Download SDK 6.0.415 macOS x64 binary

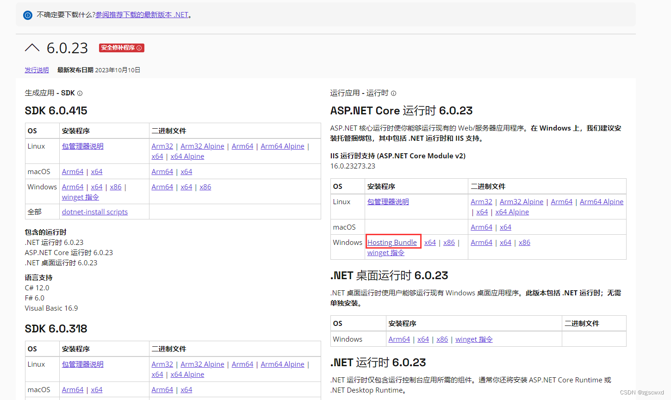pyautogui.click(x=186, y=171)
